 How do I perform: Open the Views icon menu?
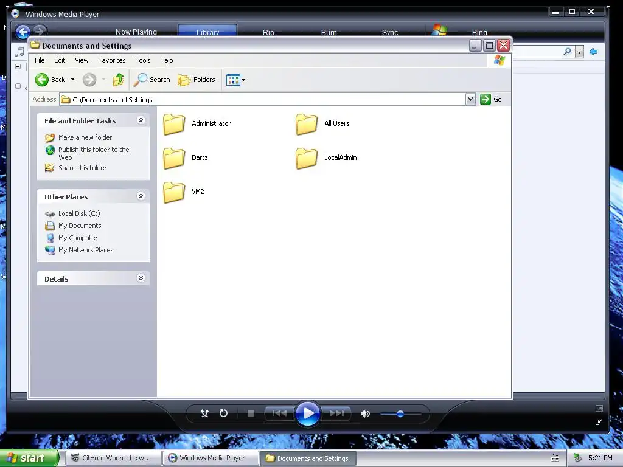point(235,80)
